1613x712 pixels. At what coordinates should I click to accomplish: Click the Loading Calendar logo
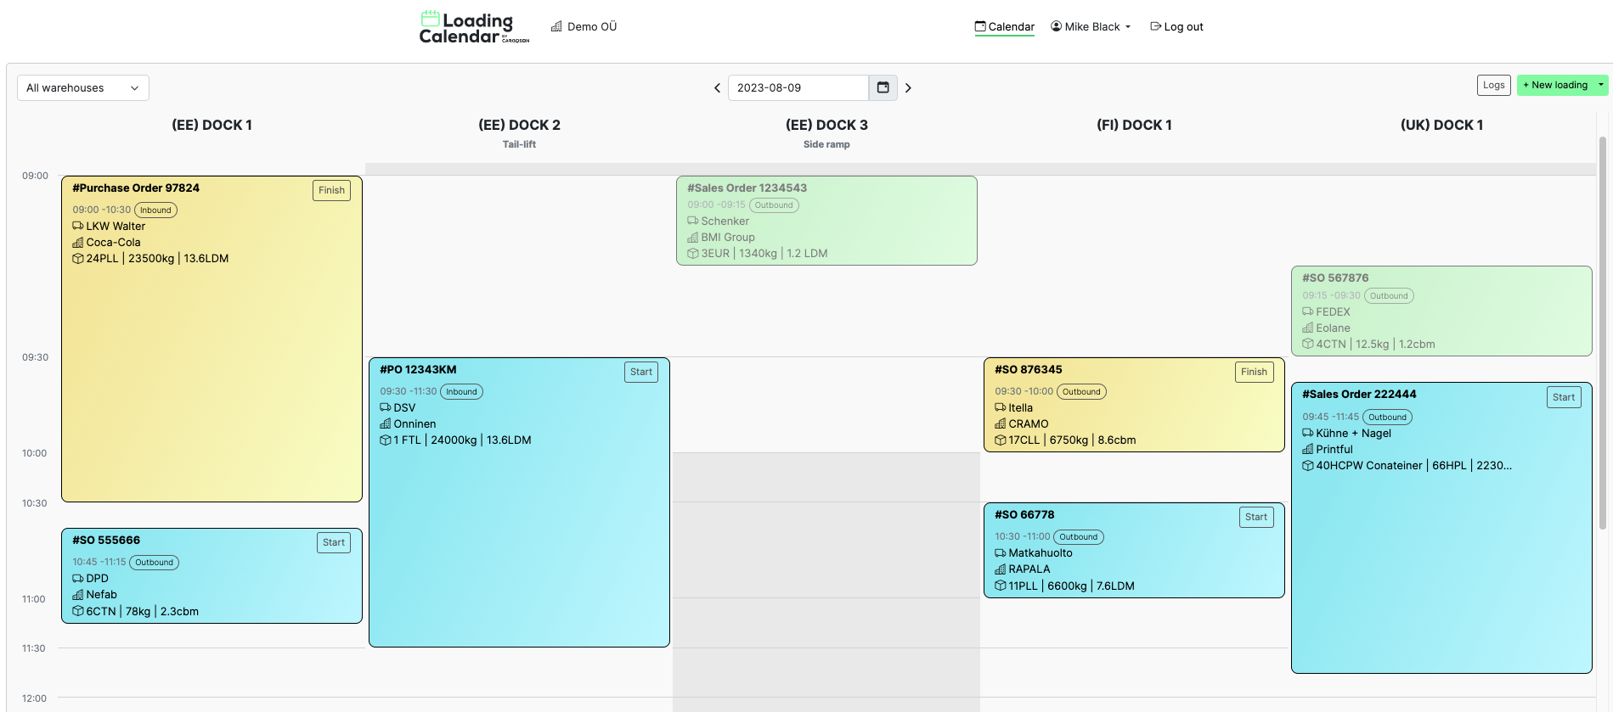(474, 27)
